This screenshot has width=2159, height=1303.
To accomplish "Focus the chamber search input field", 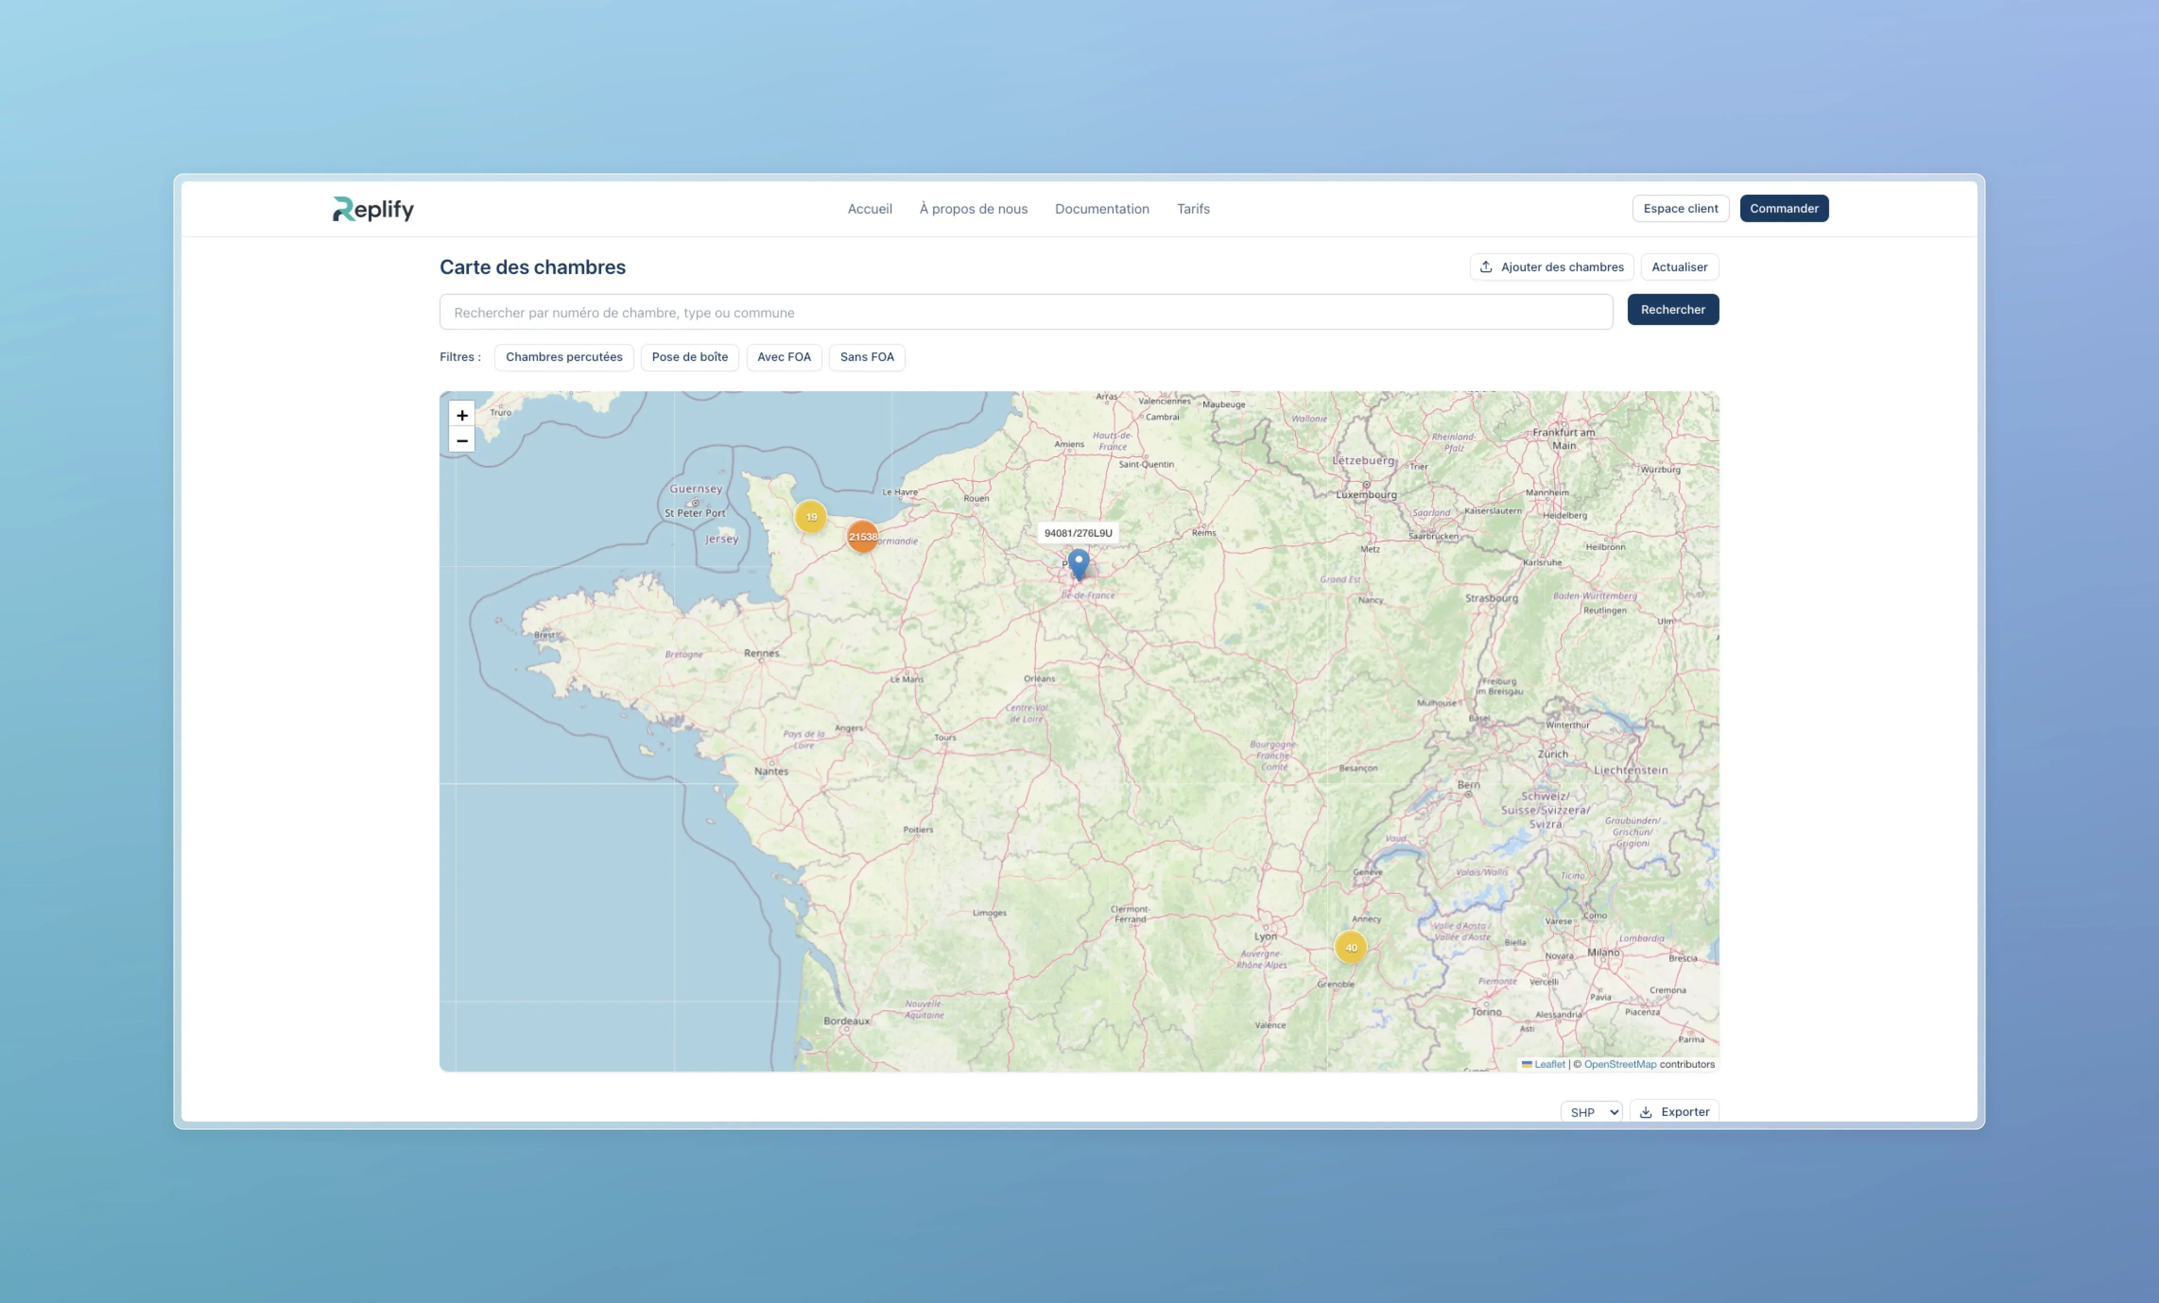I will [1025, 313].
